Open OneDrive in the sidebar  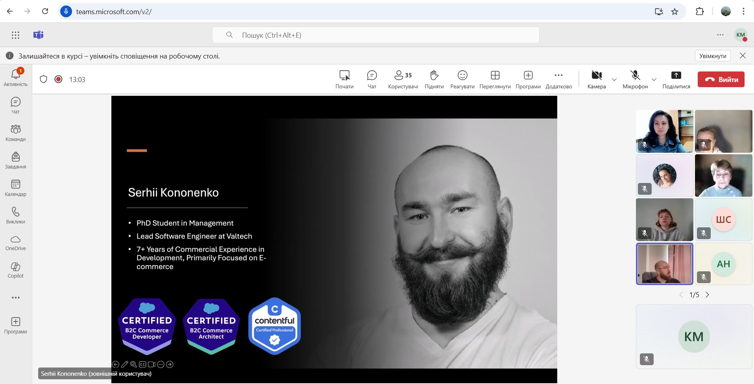click(16, 243)
